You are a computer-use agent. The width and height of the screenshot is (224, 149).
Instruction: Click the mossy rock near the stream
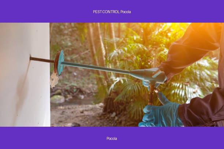[x=57, y=99]
